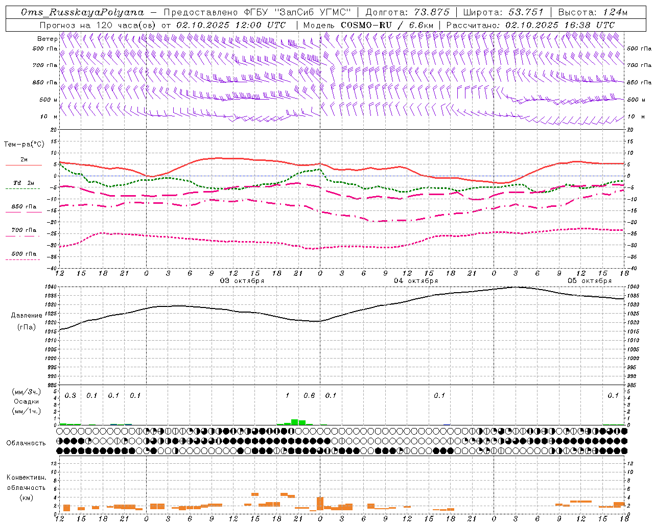This screenshot has width=654, height=523.
Task: Click the Широта: 53.751 header value
Action: click(x=503, y=12)
